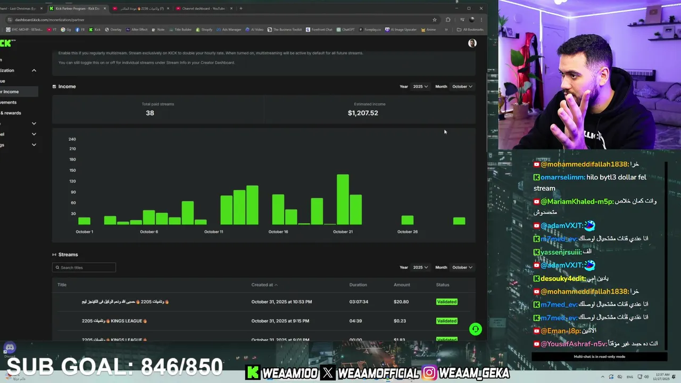Close the Kick Partner Program tab
The width and height of the screenshot is (681, 383).
[105, 9]
